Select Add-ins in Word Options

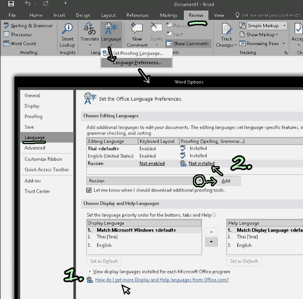tap(46, 181)
